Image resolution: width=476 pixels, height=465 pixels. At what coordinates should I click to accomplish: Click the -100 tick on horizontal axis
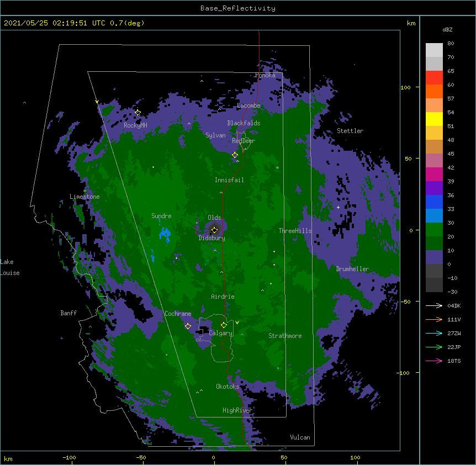click(x=69, y=458)
